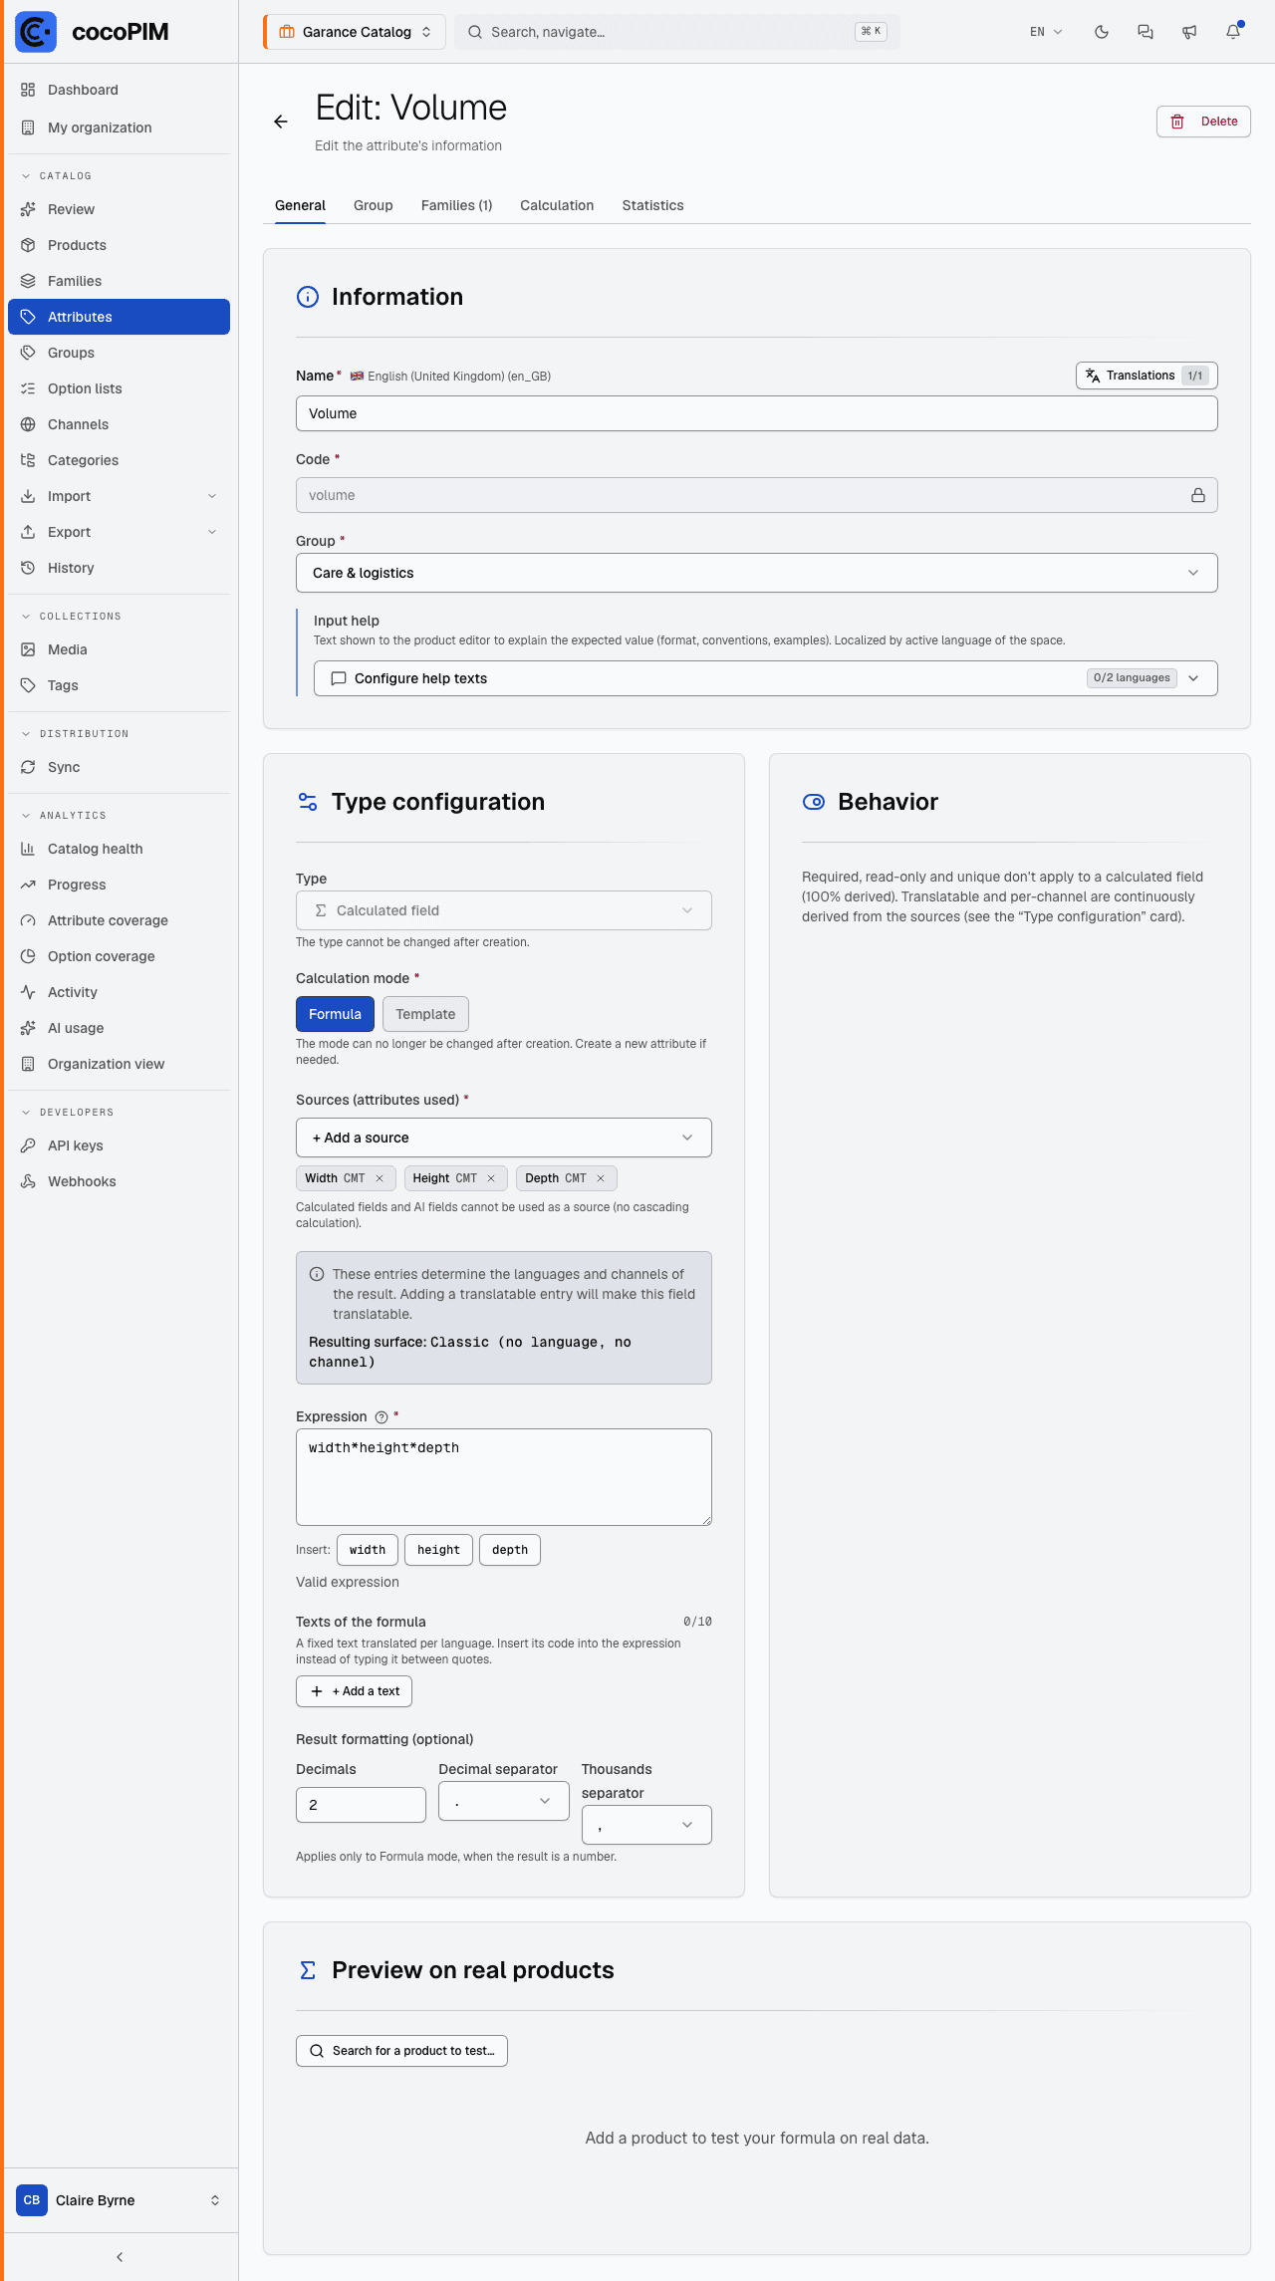Click the Decimals input field
Image resolution: width=1275 pixels, height=2281 pixels.
click(x=361, y=1805)
